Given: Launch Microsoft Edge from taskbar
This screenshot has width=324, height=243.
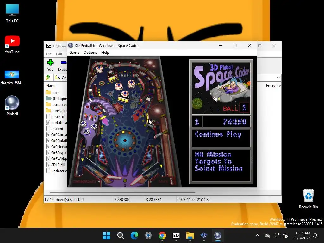Looking at the screenshot, I should coord(134,235).
